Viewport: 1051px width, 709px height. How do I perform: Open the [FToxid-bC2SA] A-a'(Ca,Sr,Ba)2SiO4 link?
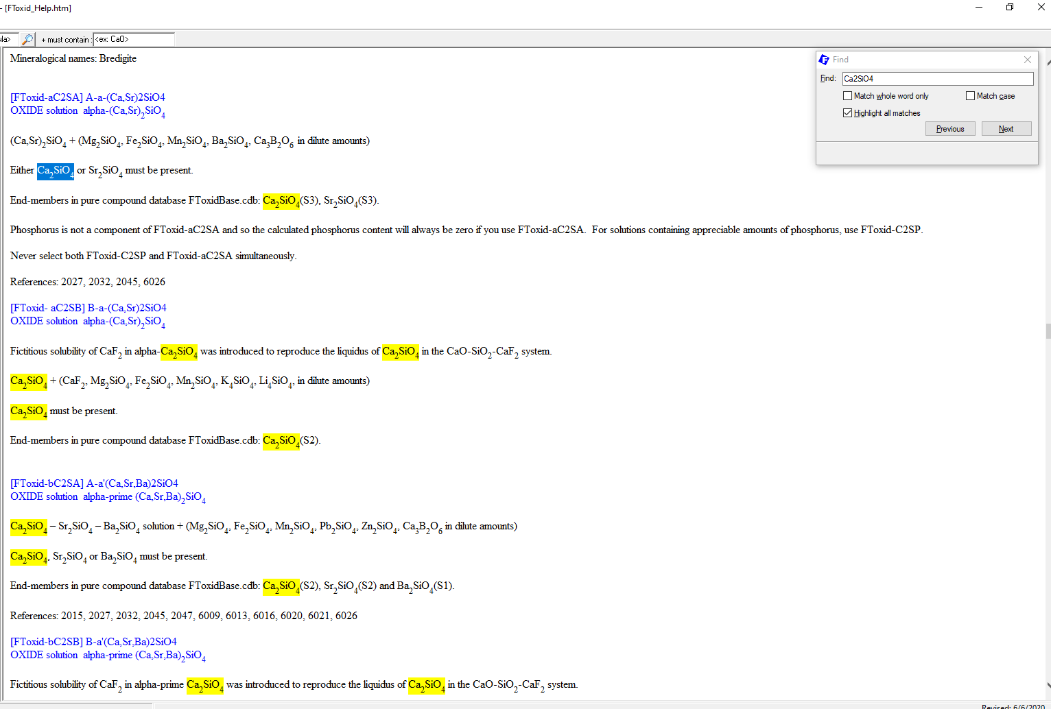click(x=94, y=483)
